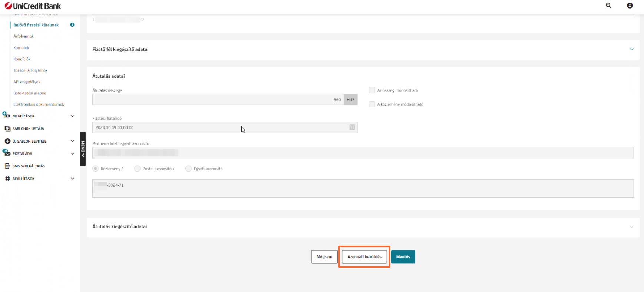This screenshot has height=292, width=644.
Task: Open the user profile icon
Action: (630, 6)
